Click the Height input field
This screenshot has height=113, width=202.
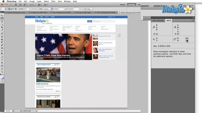click(x=76, y=9)
